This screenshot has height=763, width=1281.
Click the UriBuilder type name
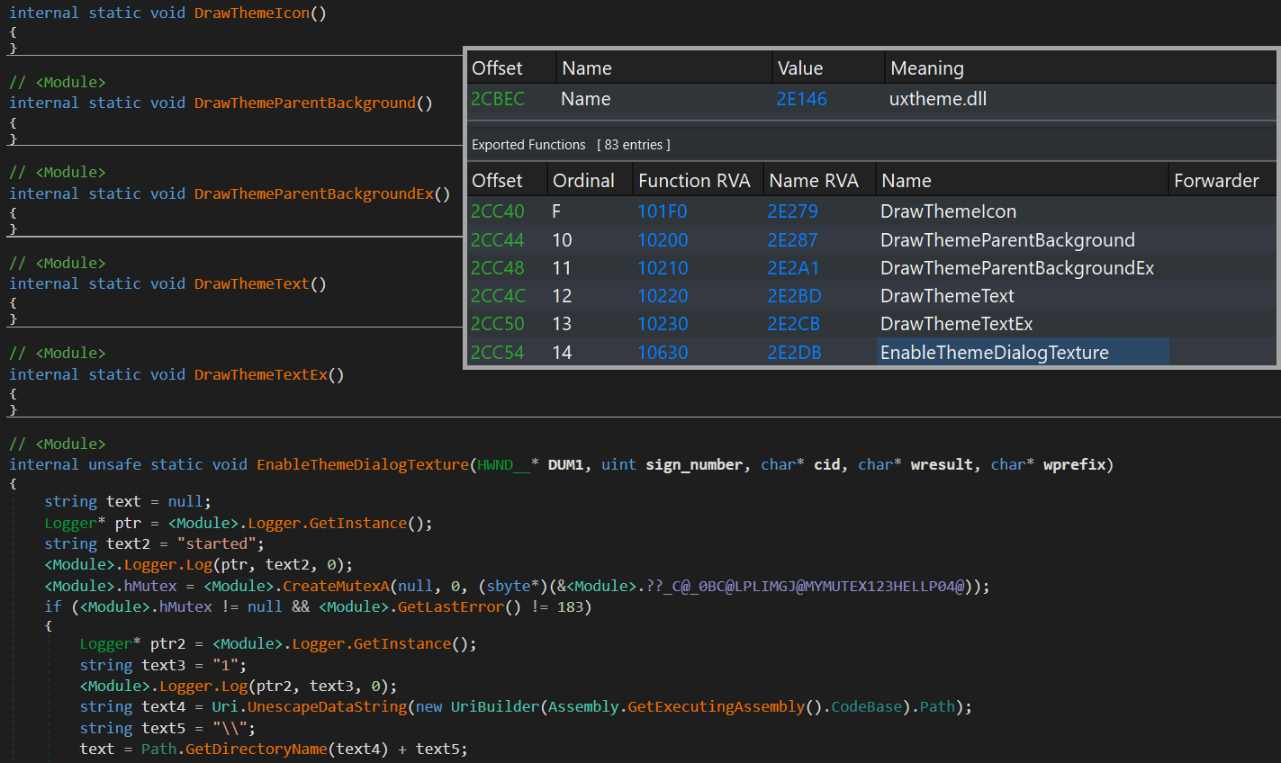[495, 706]
